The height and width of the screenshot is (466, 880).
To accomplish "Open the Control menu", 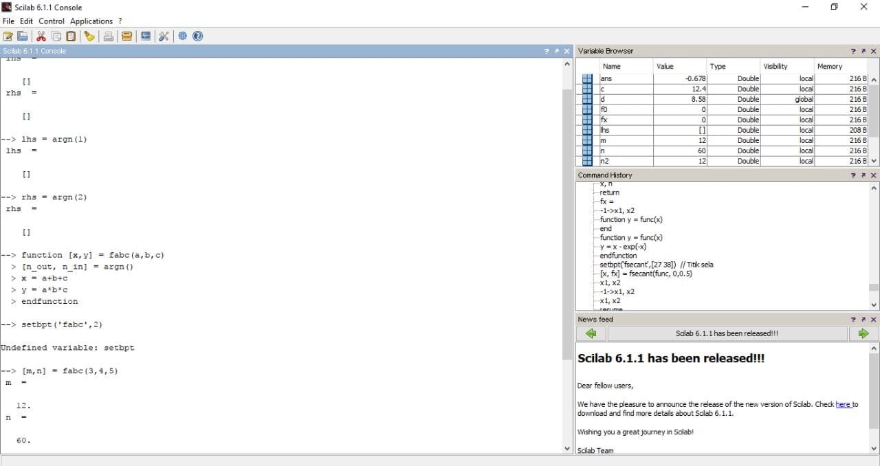I will [x=52, y=21].
